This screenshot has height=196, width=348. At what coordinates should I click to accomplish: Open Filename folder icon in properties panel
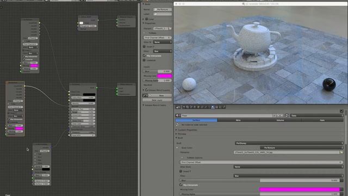coord(341,152)
